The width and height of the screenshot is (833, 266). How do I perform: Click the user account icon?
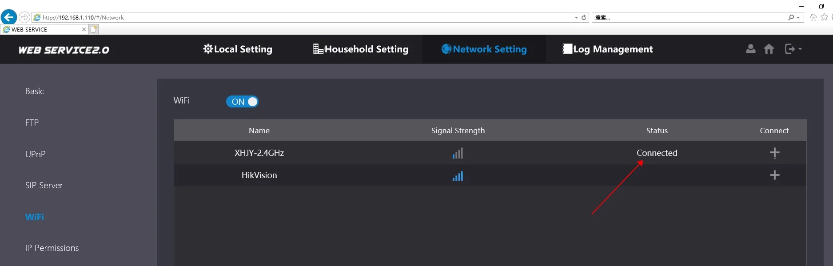(750, 49)
